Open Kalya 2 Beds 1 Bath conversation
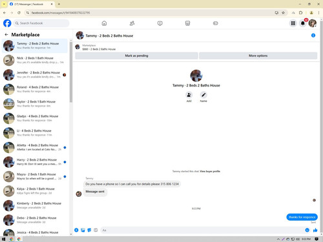Image resolution: width=323 pixels, height=242 pixels. (35, 191)
